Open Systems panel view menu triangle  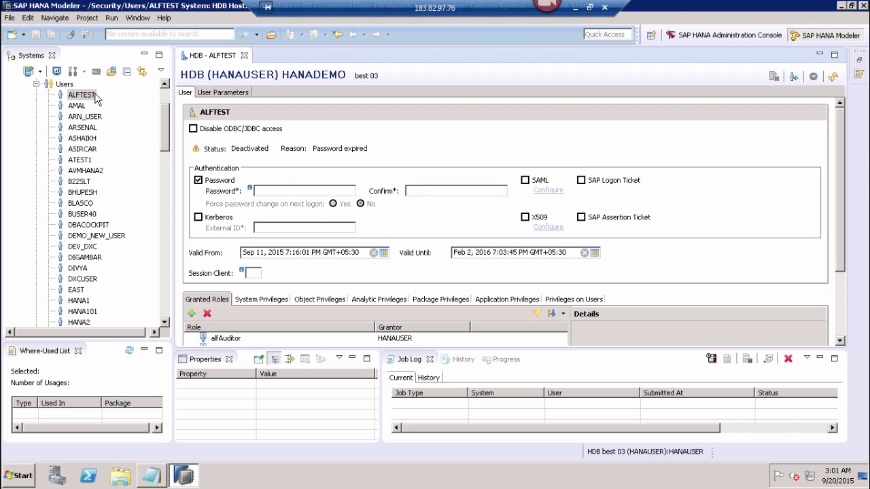[160, 70]
